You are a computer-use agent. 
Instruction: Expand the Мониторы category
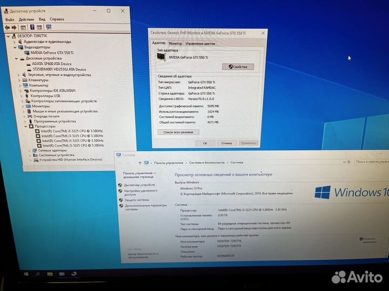[23, 106]
